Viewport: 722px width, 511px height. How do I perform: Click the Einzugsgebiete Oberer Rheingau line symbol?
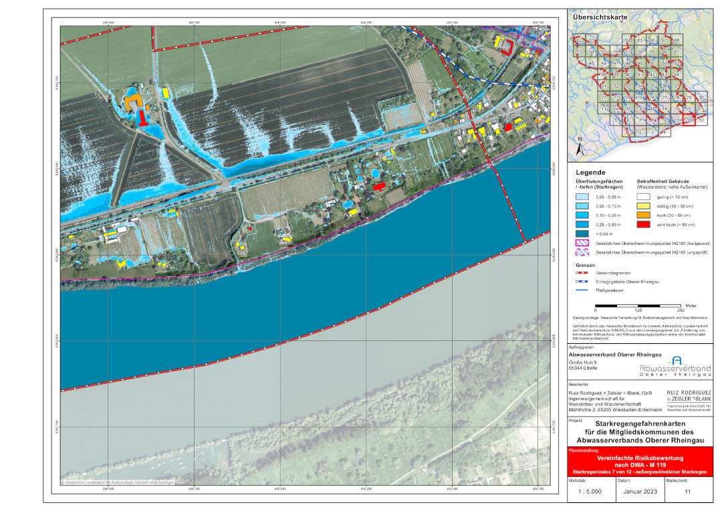point(584,282)
